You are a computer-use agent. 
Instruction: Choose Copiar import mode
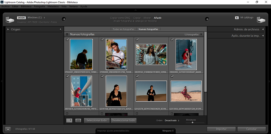coord(137,18)
